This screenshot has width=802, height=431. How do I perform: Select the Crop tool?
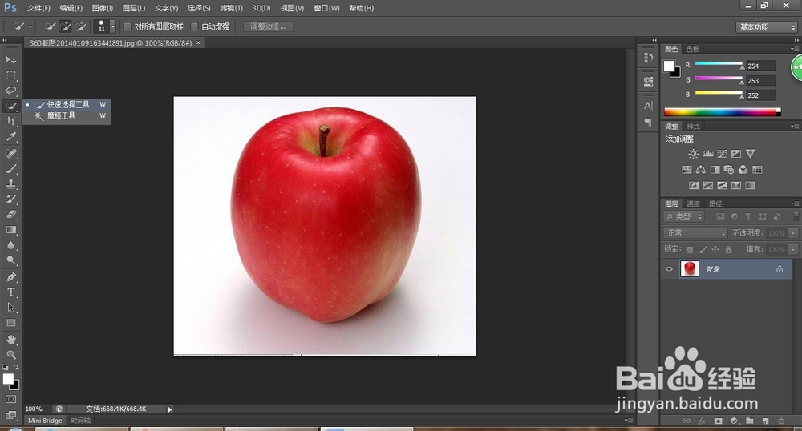10,122
